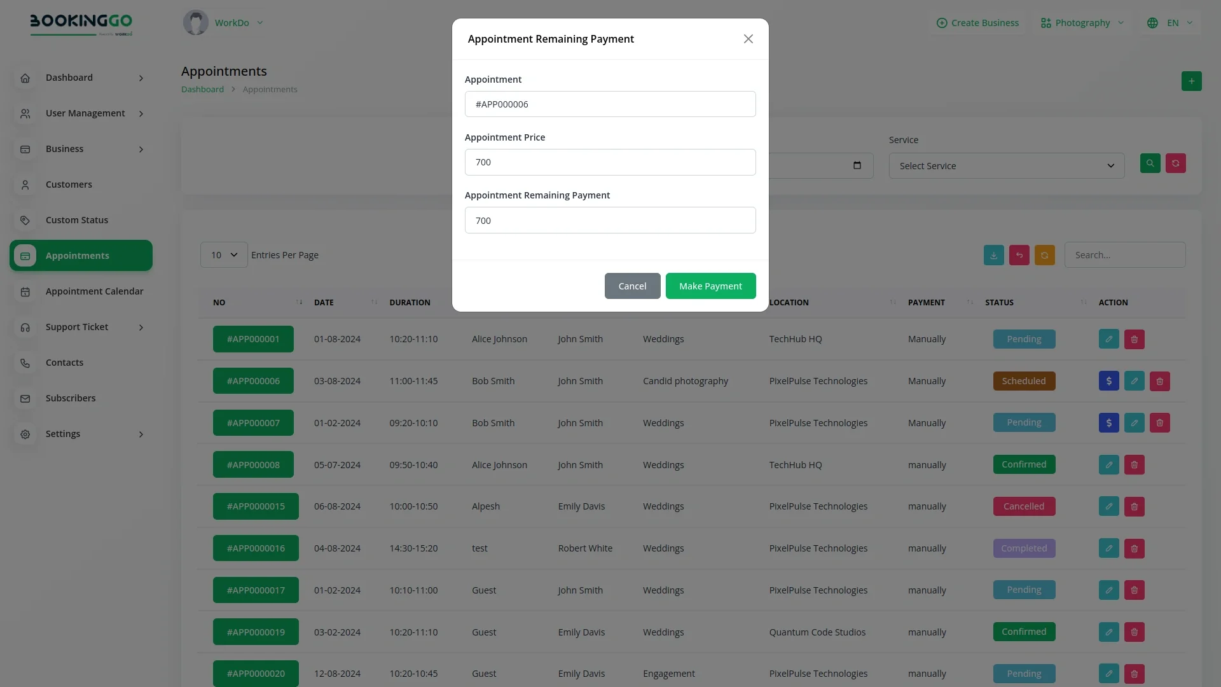The width and height of the screenshot is (1221, 687).
Task: Open the Photography business dropdown
Action: pyautogui.click(x=1082, y=23)
